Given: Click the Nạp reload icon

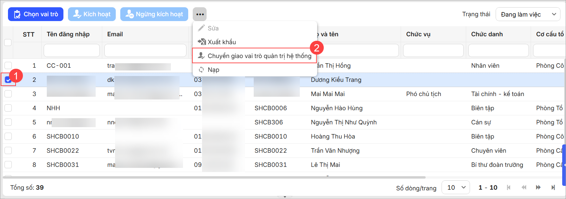Looking at the screenshot, I should pos(201,70).
